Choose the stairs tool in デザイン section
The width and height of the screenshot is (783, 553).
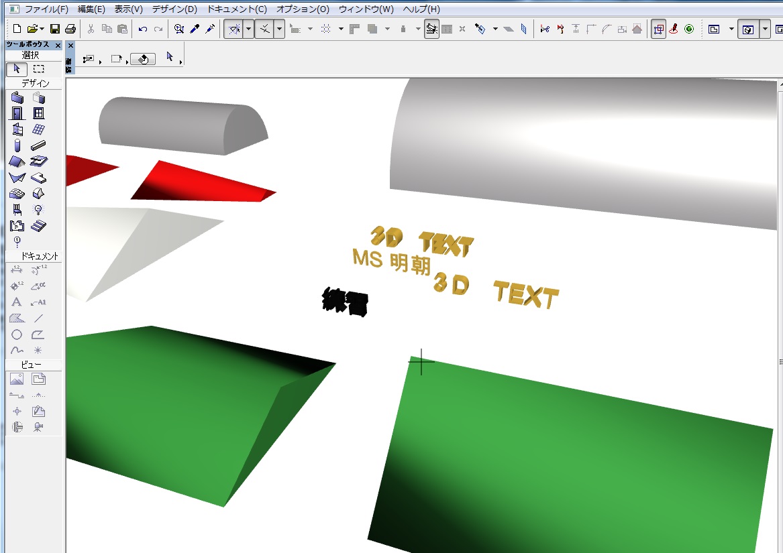[39, 226]
